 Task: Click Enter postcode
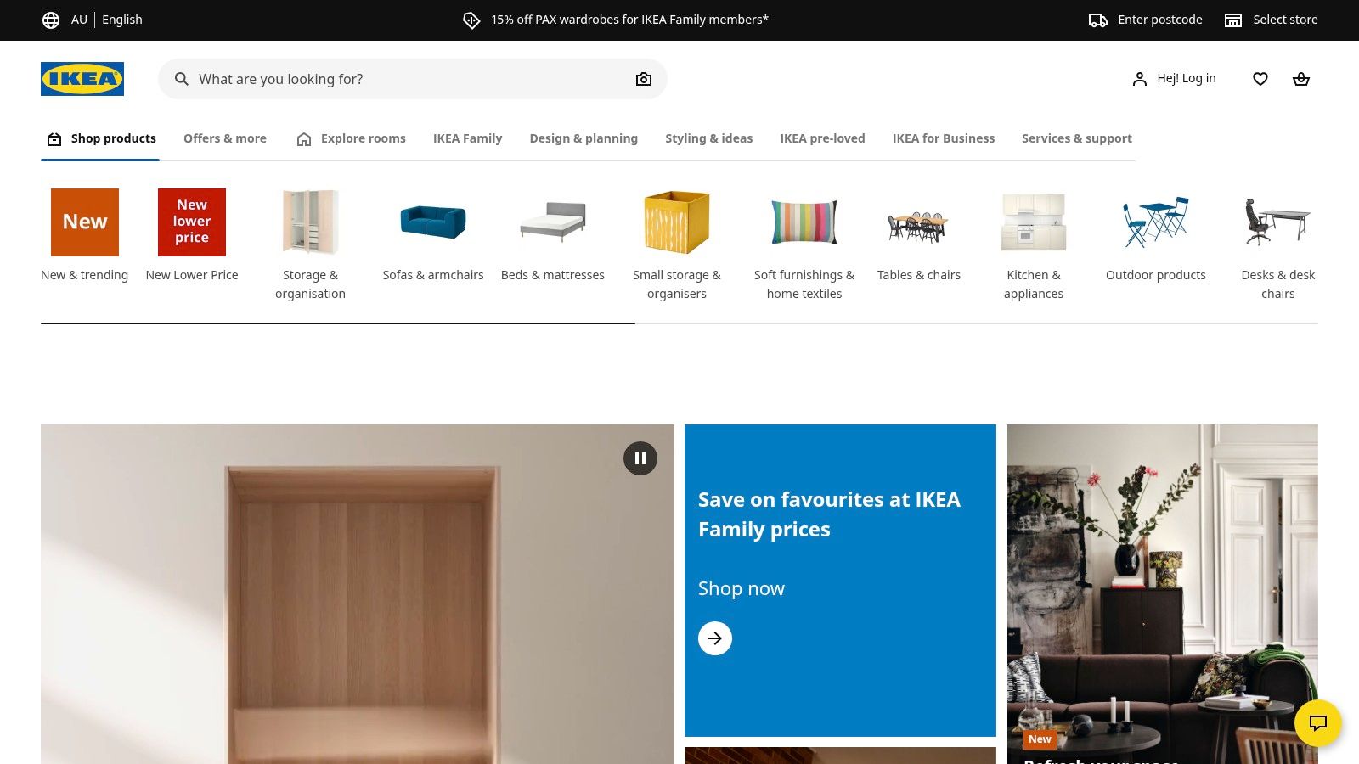1160,20
